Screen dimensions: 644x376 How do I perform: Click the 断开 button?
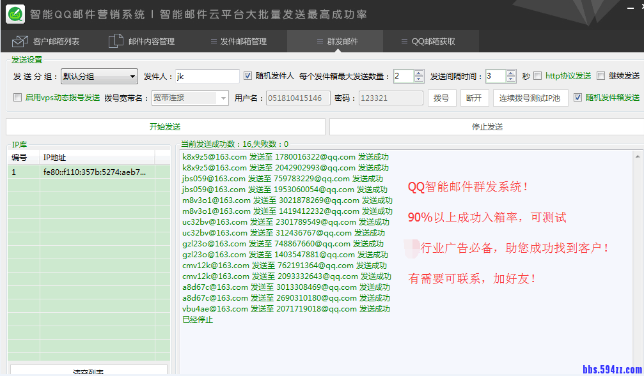tap(475, 98)
